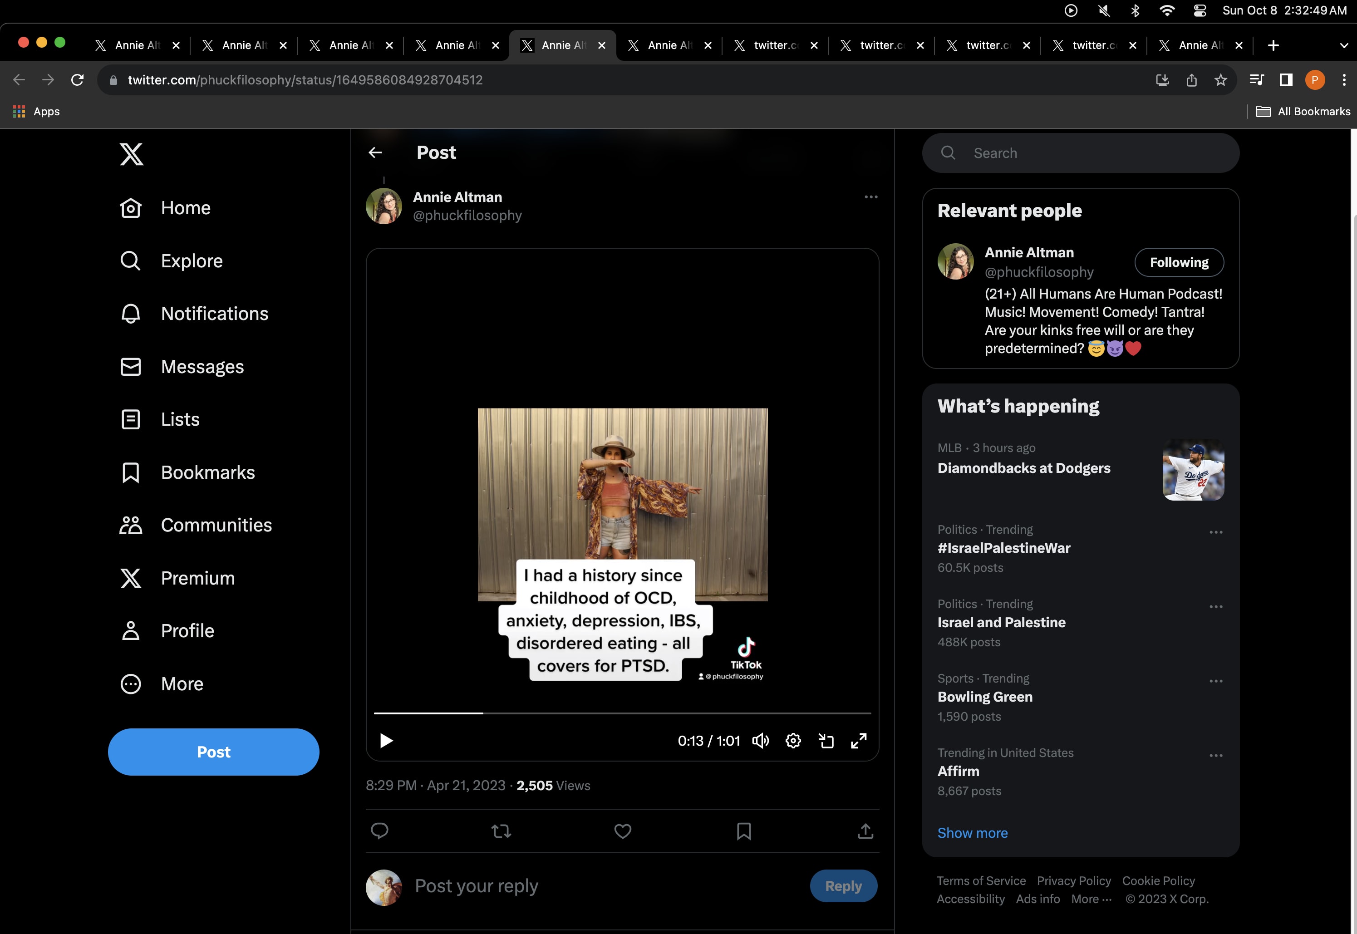1357x934 pixels.
Task: Open the post's three-dot more menu
Action: [x=871, y=197]
